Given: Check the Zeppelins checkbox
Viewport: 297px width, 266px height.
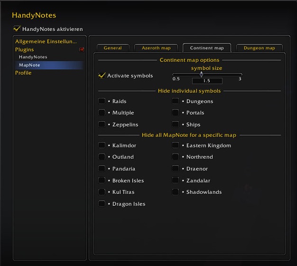Looking at the screenshot, I should [102, 124].
